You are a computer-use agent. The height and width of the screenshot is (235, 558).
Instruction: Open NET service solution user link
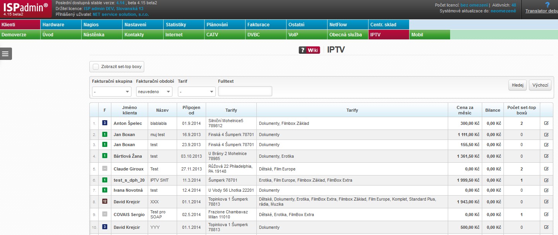(121, 14)
